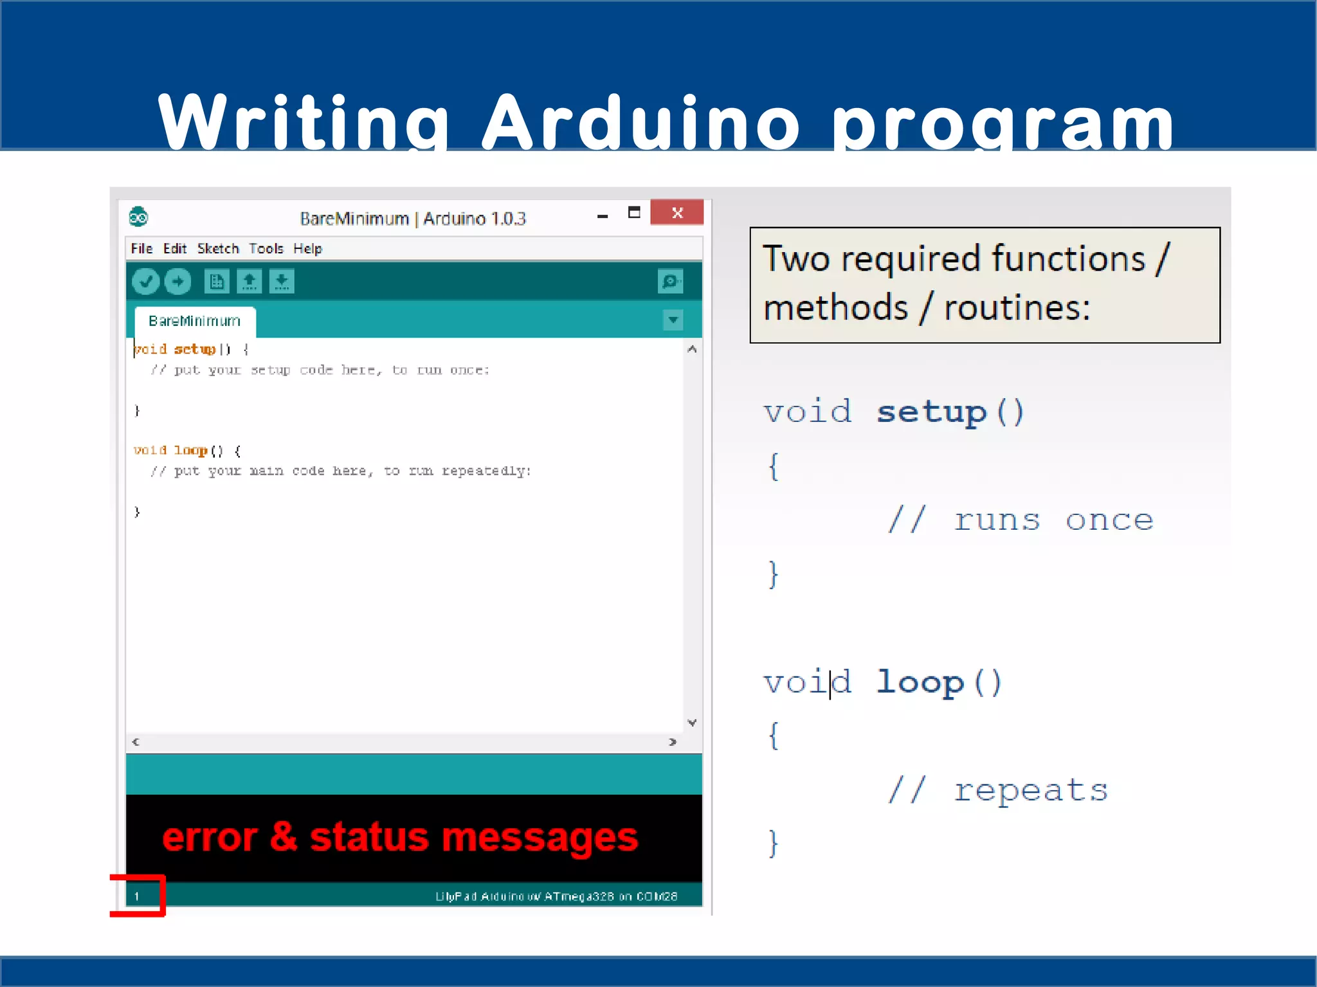The width and height of the screenshot is (1317, 987).
Task: Click the 'void setup()' text on the slide
Action: [894, 413]
